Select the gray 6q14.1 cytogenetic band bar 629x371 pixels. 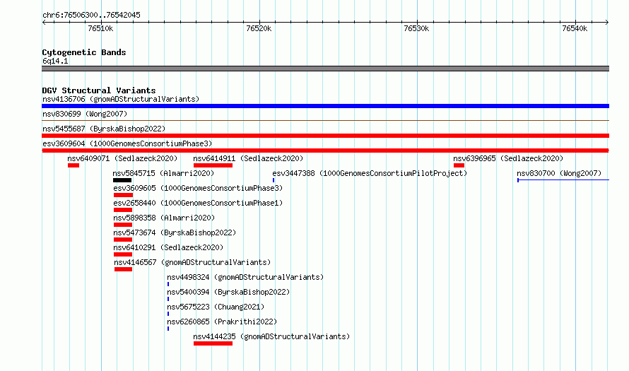point(325,69)
